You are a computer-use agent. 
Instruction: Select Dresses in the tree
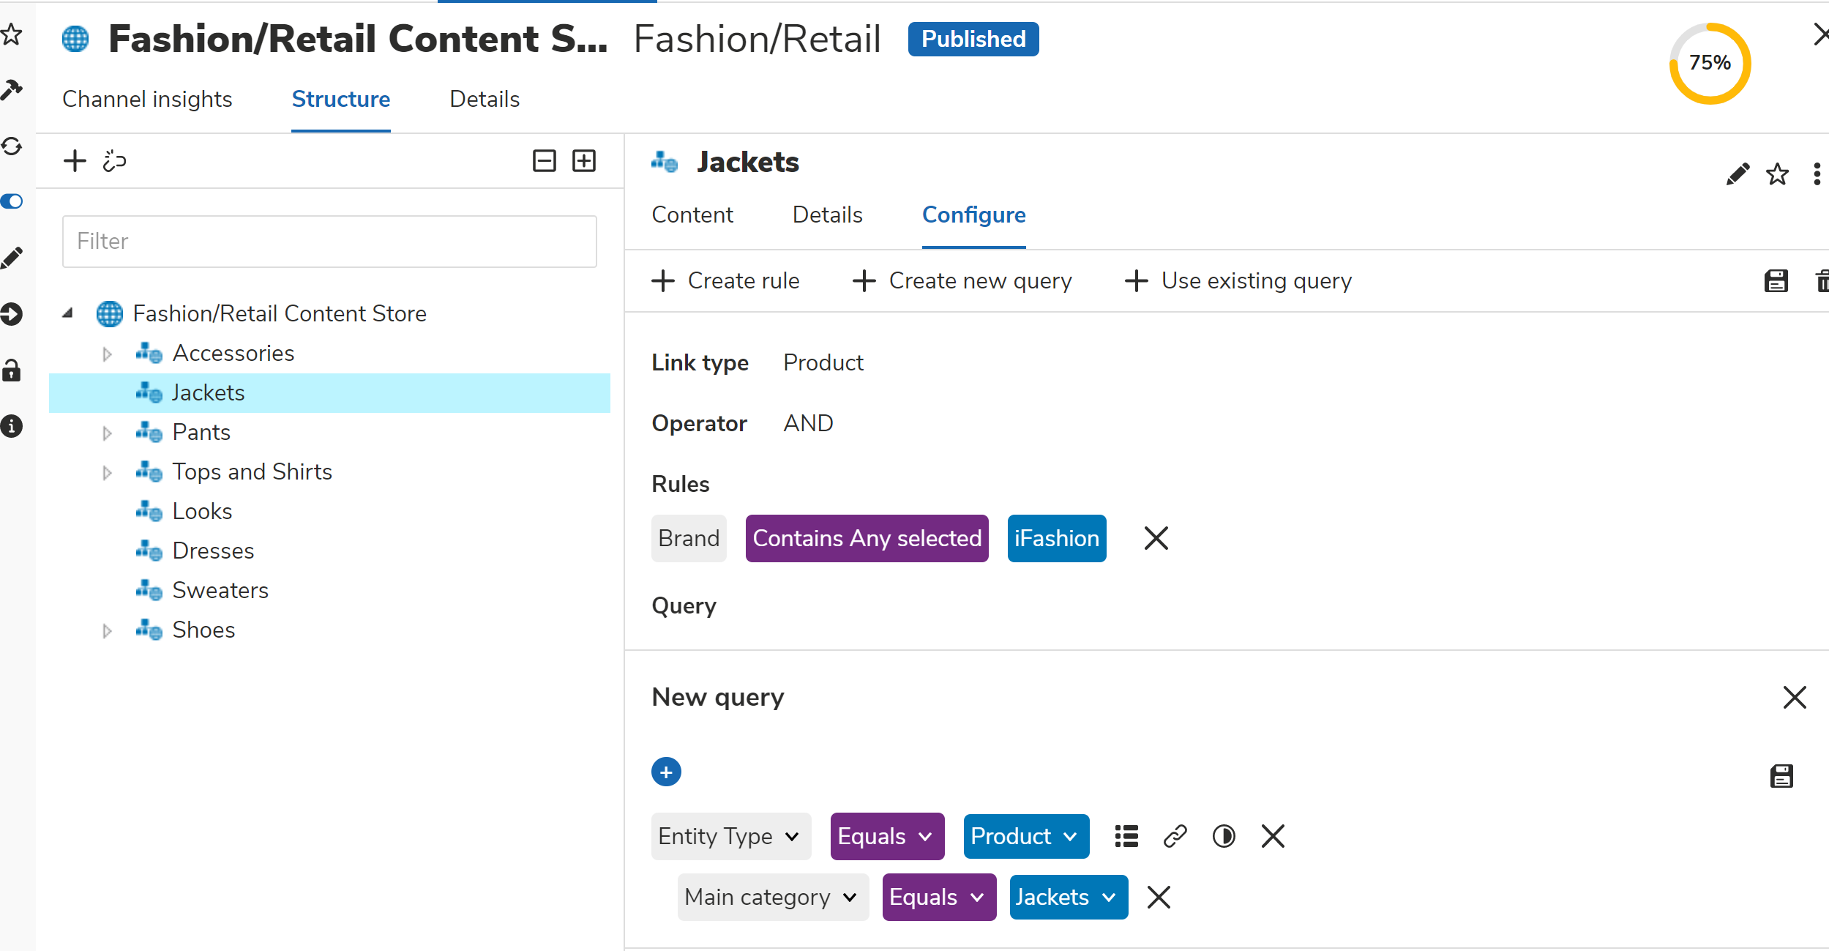(x=213, y=551)
